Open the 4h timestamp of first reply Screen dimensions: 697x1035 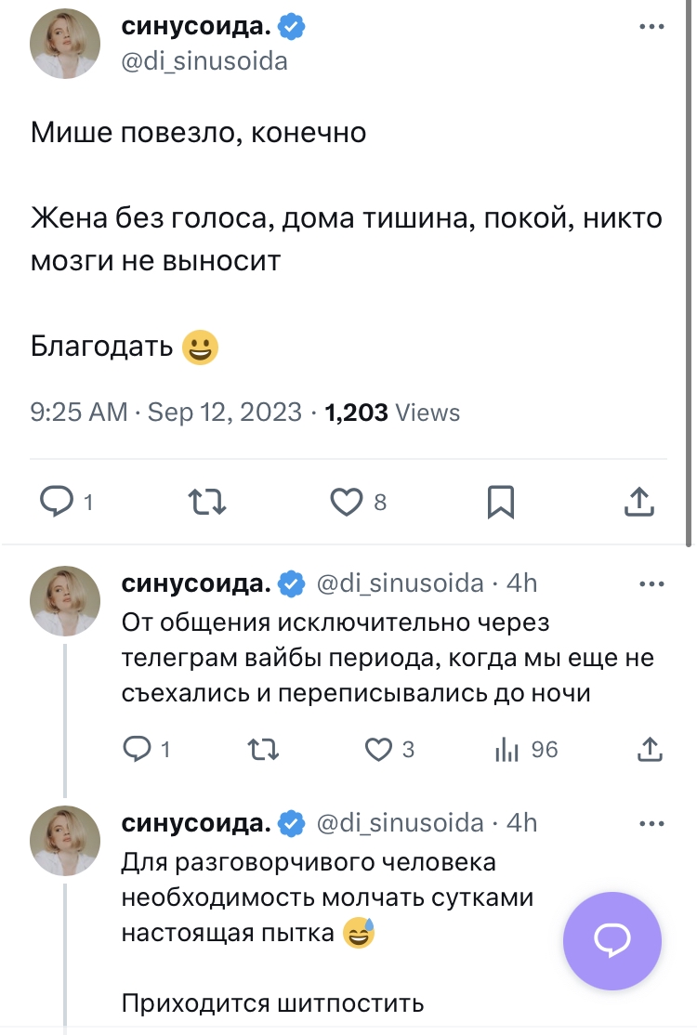527,583
